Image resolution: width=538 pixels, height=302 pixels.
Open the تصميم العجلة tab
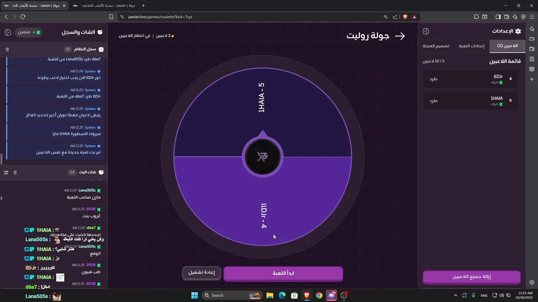tap(436, 46)
